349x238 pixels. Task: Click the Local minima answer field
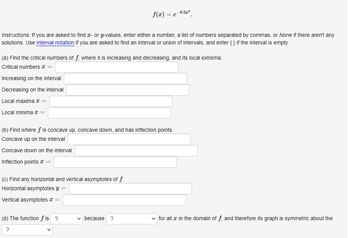[x=109, y=113]
